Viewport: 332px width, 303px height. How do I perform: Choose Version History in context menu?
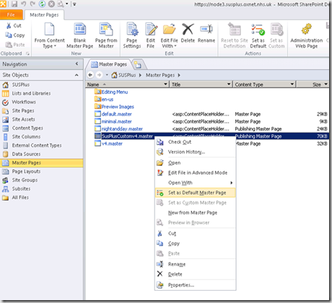[195, 152]
